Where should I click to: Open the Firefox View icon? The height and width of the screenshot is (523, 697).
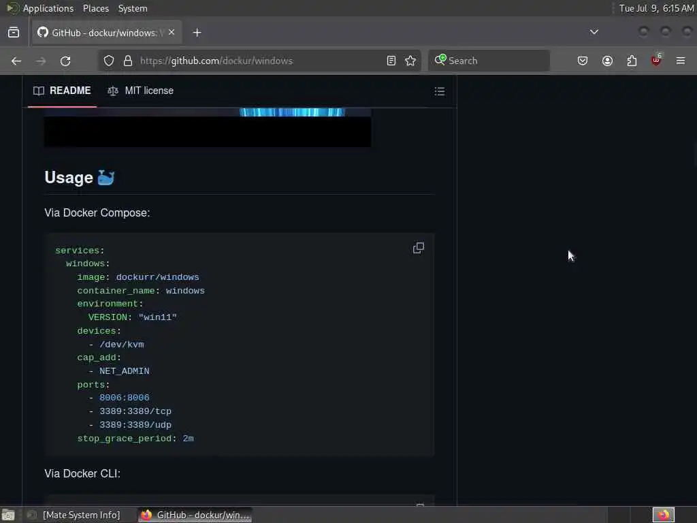click(x=14, y=33)
